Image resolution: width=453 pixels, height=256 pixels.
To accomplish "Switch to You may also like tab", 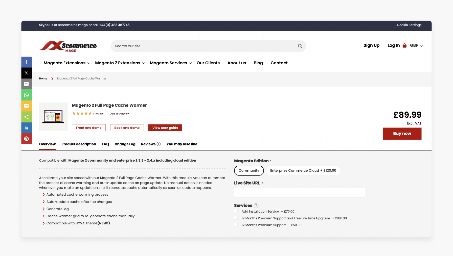I will (182, 144).
